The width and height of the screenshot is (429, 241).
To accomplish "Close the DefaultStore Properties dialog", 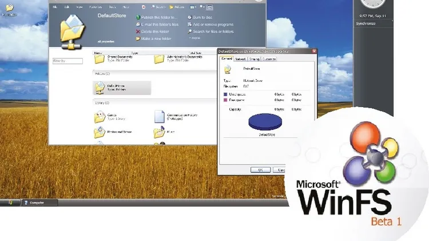I will pos(314,51).
